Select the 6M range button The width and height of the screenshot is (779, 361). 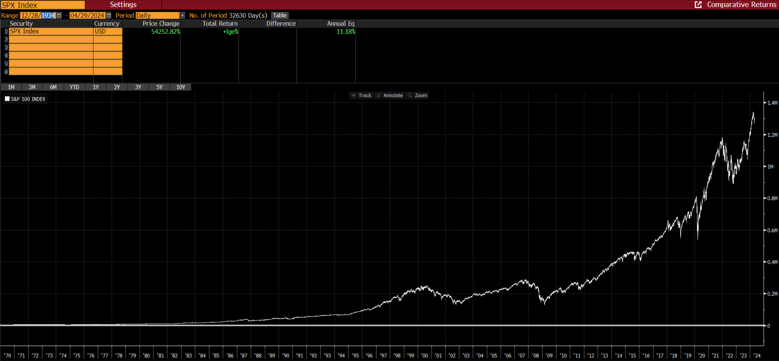53,87
